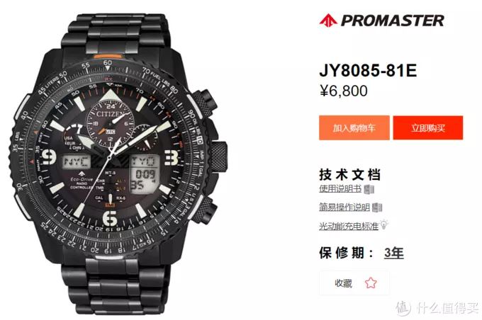Open the 使用说明书 manual link
This screenshot has height=320, width=482.
point(340,188)
